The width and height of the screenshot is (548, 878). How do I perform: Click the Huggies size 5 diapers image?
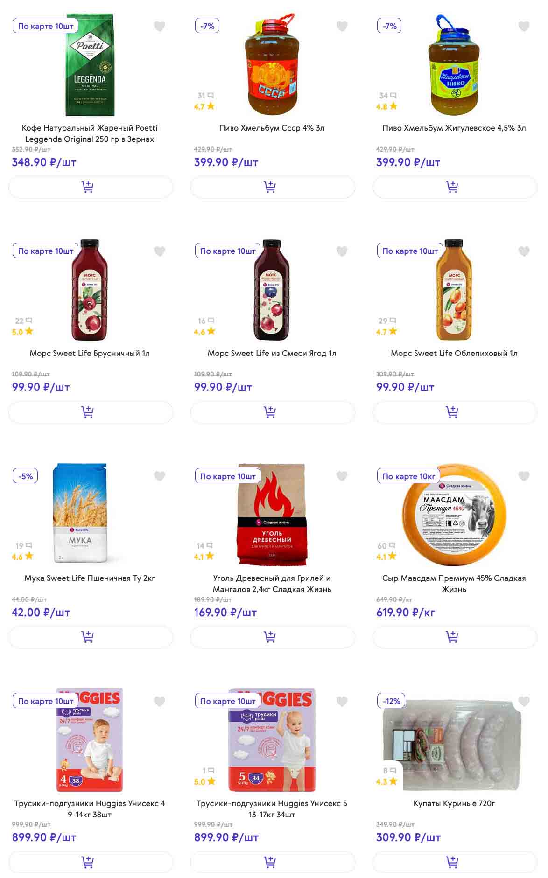[x=272, y=739]
